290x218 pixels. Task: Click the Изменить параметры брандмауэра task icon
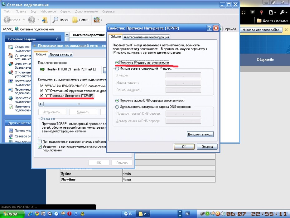click(11, 64)
